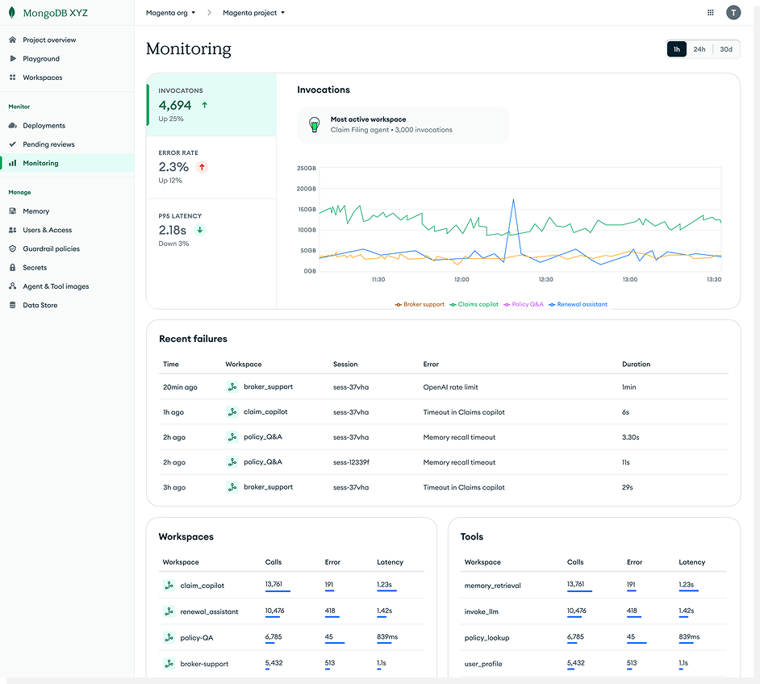
Task: Toggle Renewal assistant series in chart legend
Action: point(578,305)
